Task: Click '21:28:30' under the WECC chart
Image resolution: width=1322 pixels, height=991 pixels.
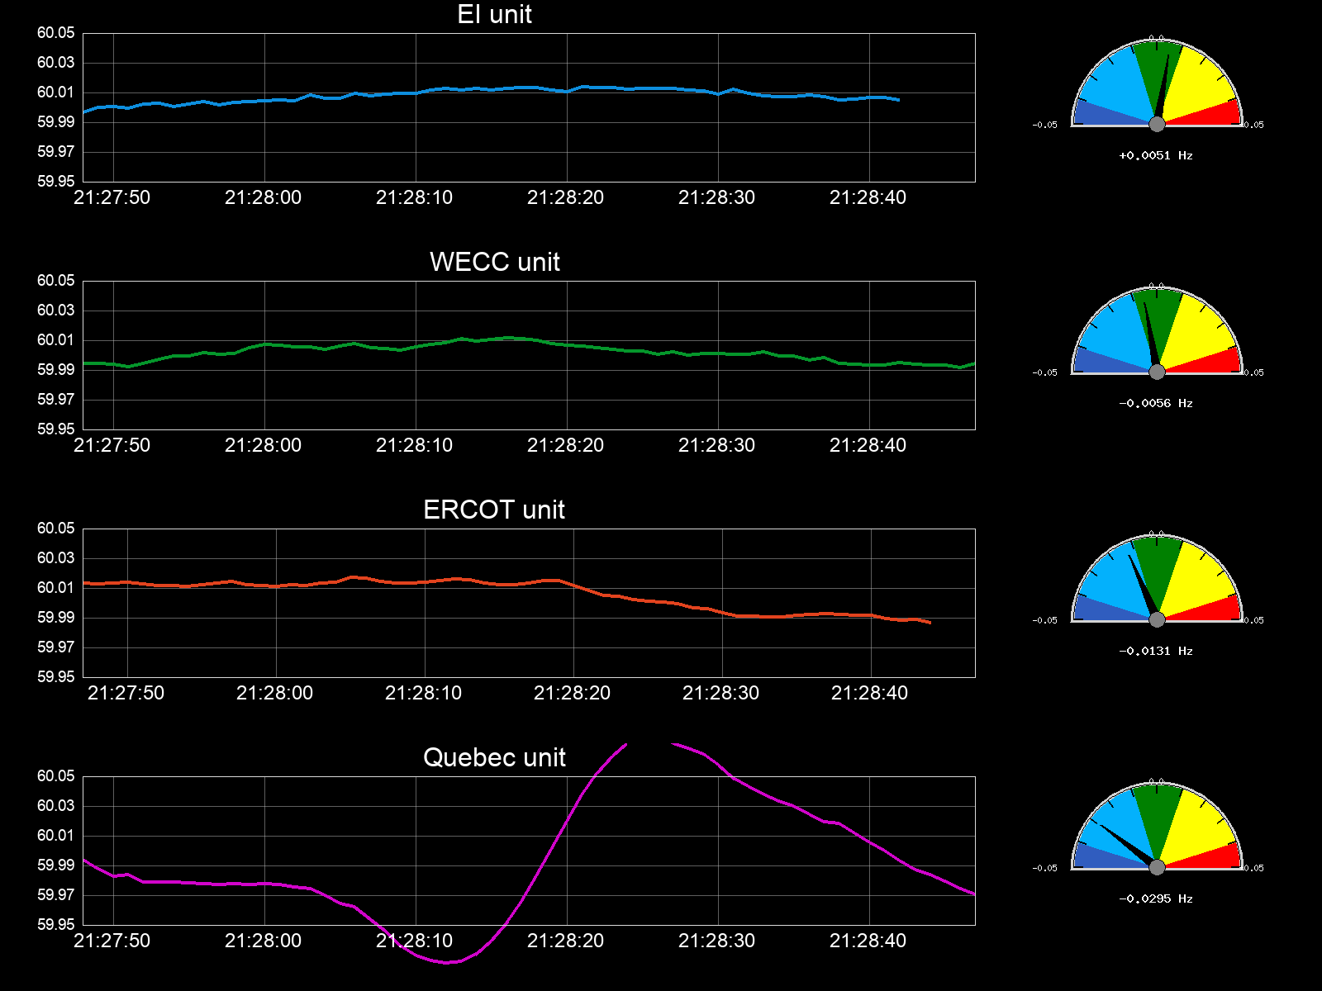Action: tap(717, 445)
